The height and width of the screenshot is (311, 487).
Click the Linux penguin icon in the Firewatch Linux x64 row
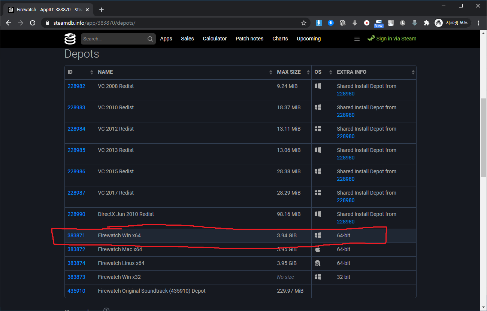tap(318, 263)
